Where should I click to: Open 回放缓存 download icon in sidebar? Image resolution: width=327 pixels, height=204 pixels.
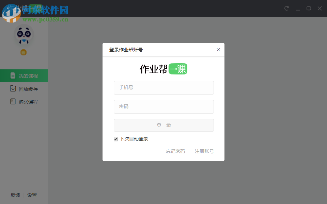pyautogui.click(x=13, y=89)
